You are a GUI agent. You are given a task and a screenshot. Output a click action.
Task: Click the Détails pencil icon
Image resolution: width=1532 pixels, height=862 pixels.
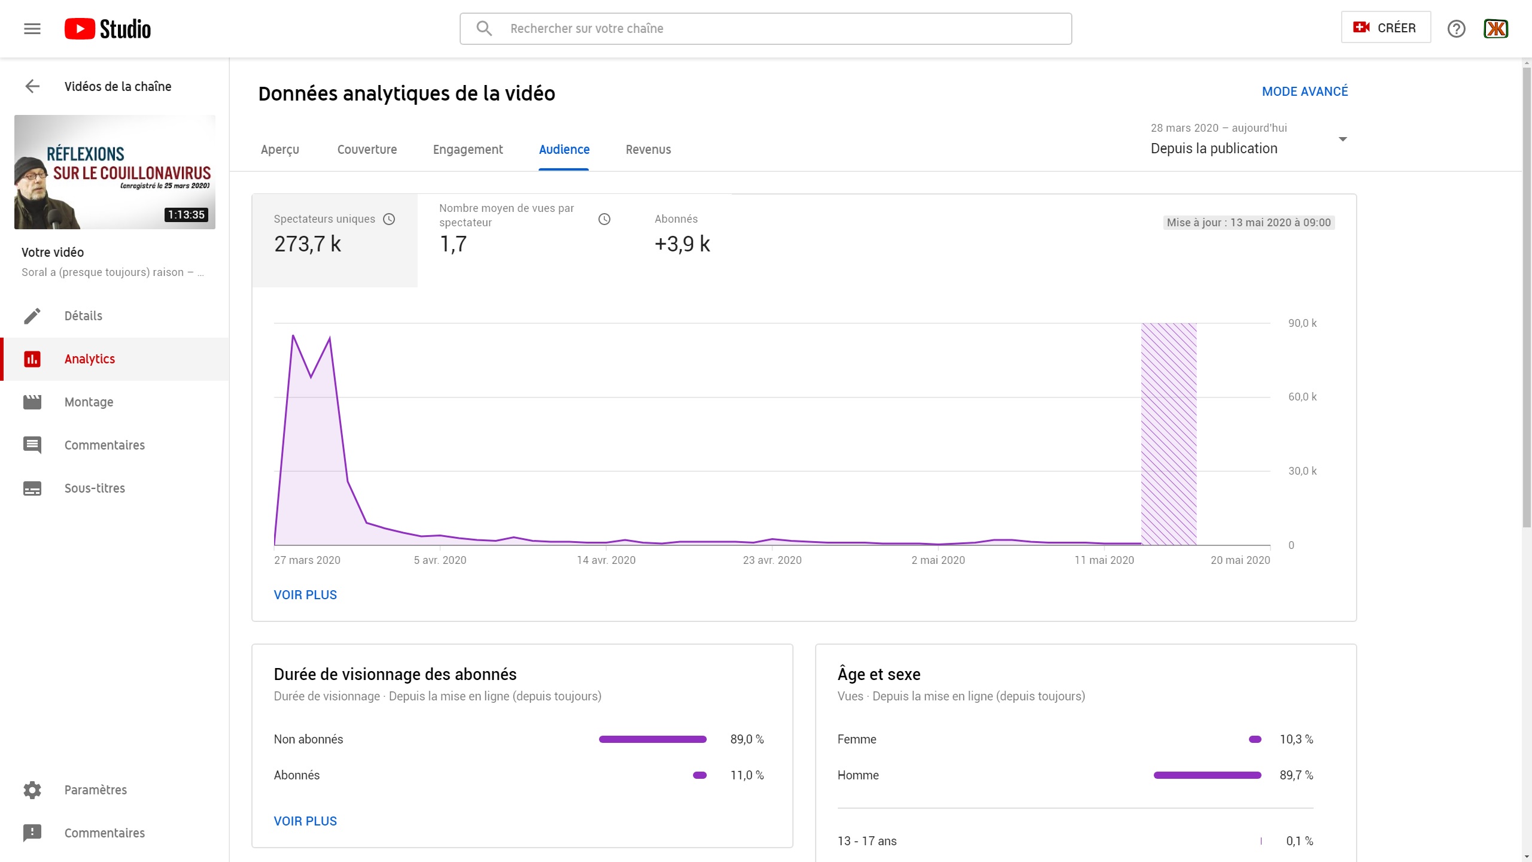[x=32, y=315]
